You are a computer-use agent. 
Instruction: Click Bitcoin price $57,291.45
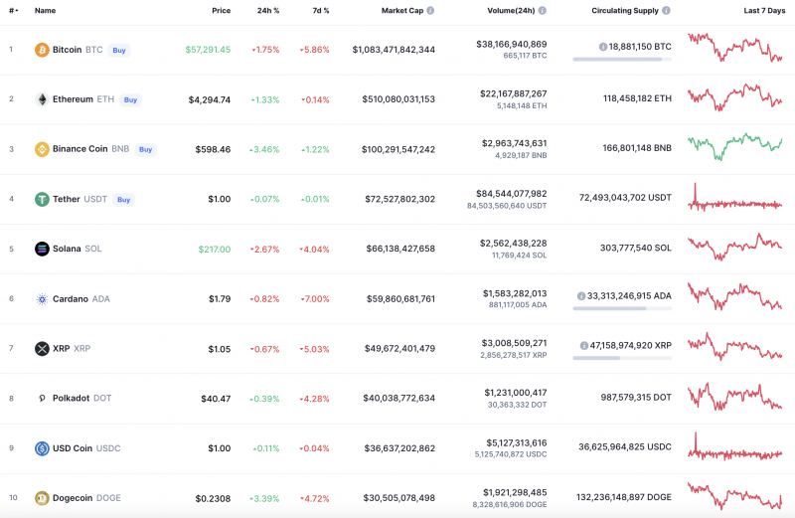click(208, 50)
